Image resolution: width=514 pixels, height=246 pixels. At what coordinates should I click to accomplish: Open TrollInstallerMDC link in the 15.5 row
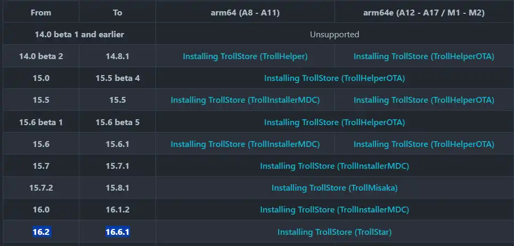(245, 100)
